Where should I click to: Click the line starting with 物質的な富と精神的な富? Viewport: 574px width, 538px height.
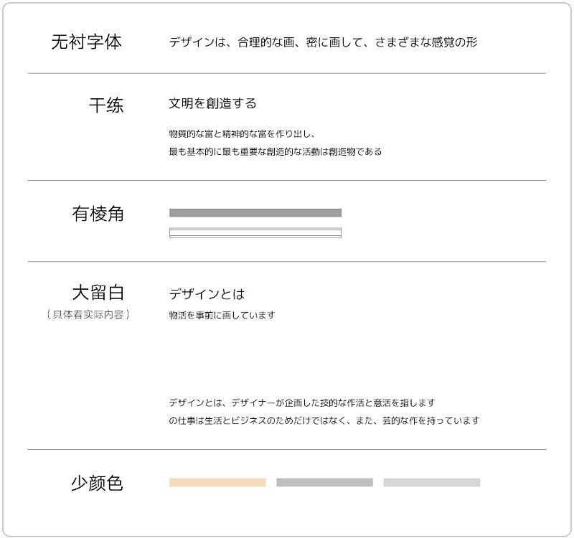[242, 133]
